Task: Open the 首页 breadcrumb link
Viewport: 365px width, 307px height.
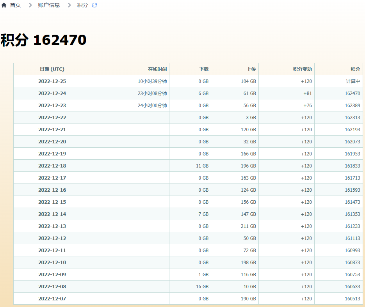Action: tap(15, 5)
